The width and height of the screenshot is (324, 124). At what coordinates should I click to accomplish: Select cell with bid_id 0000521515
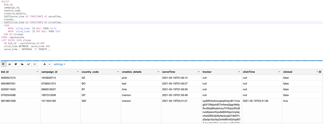coord(20,78)
